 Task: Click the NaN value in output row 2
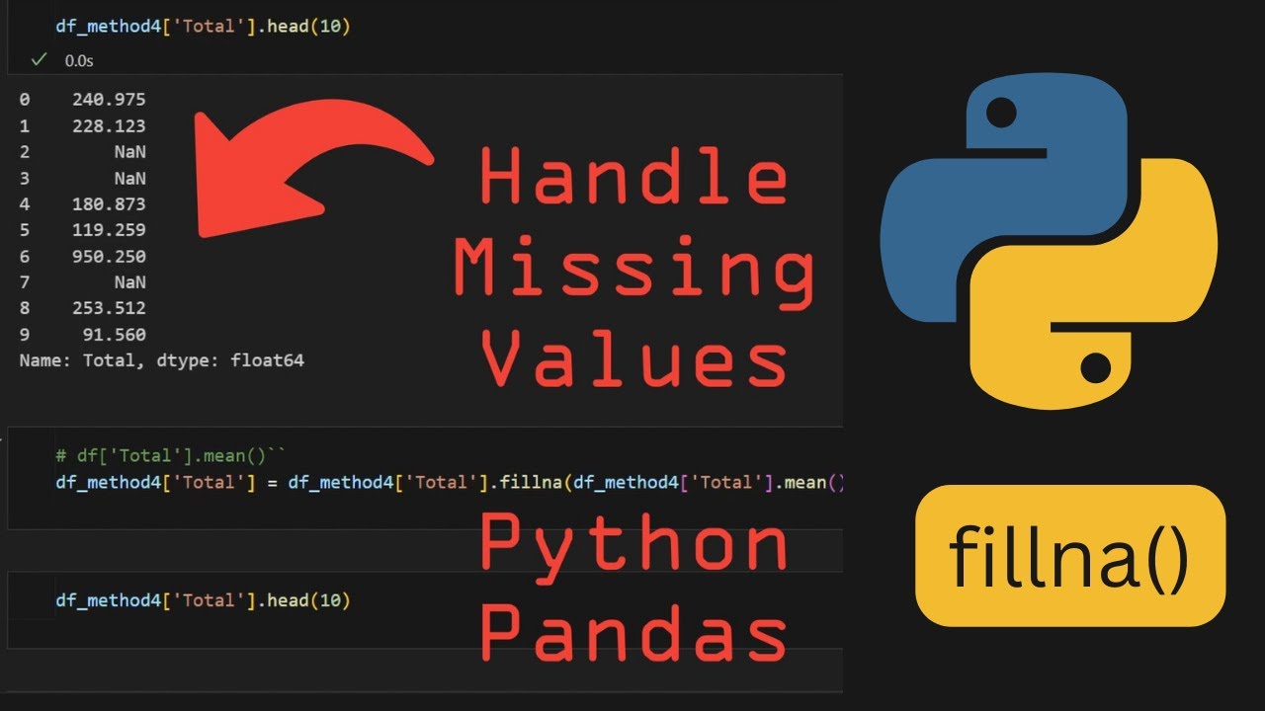click(129, 152)
